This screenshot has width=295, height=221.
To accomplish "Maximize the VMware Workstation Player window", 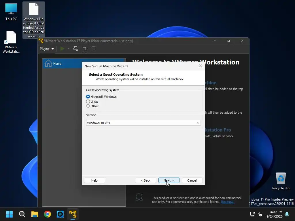I will (x=228, y=41).
